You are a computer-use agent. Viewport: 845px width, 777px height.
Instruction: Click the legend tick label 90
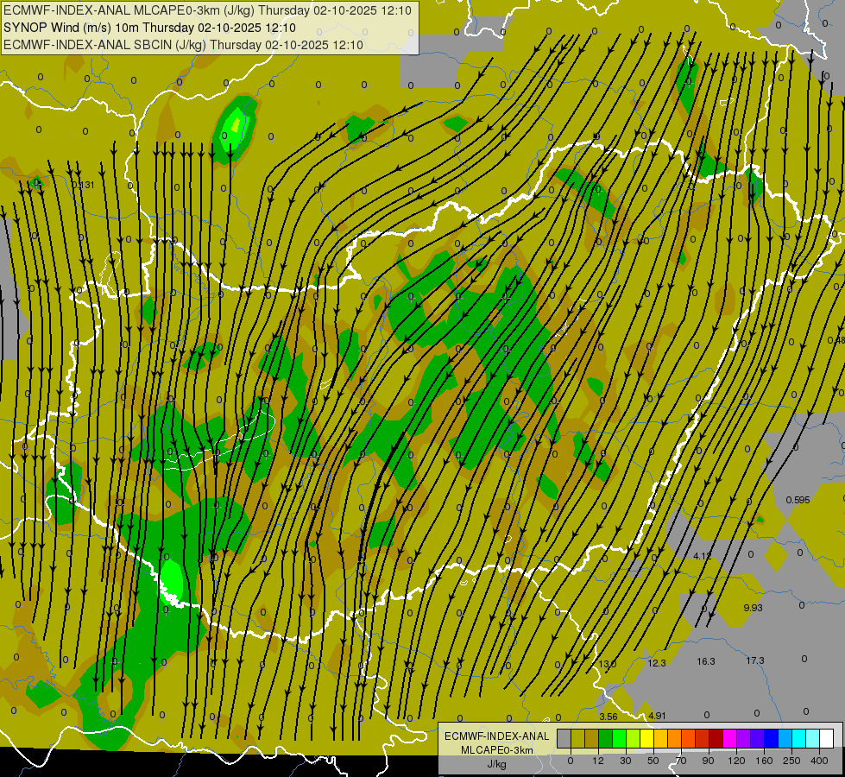[708, 761]
